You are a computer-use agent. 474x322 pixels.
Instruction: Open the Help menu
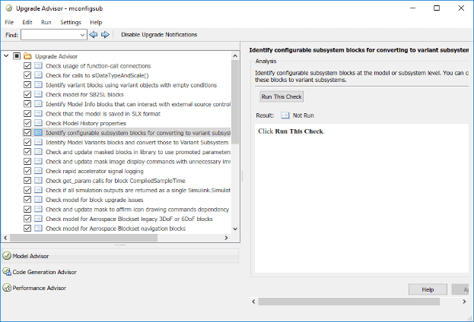tap(96, 22)
